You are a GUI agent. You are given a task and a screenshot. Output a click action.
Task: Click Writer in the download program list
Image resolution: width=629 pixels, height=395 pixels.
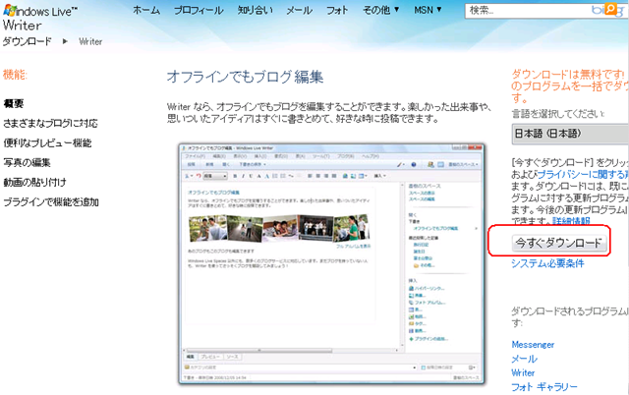click(x=523, y=373)
